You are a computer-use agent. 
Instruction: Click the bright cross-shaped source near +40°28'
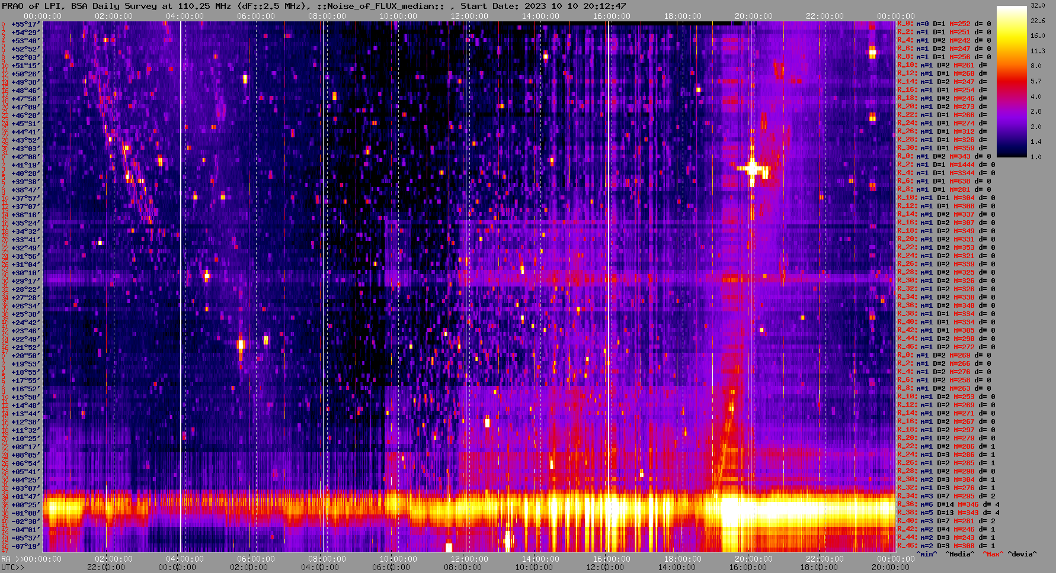(x=752, y=169)
